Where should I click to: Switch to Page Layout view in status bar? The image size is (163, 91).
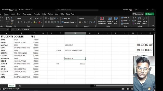[x=128, y=89]
